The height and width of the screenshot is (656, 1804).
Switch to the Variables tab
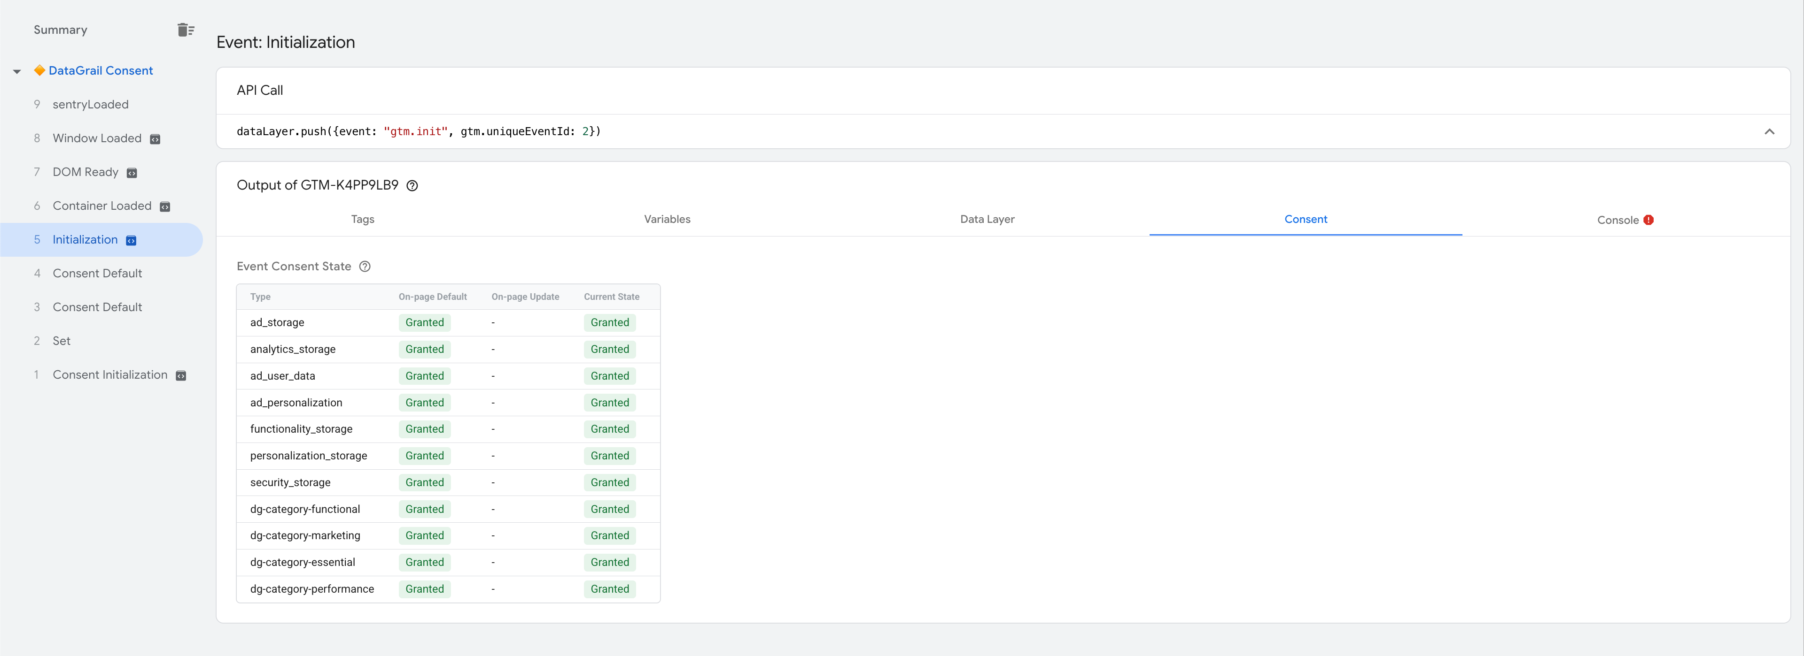pos(668,219)
